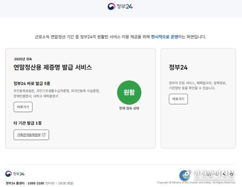Click the highlighted 한시적으로 운영 text
This screenshot has width=242, height=187.
[164, 37]
